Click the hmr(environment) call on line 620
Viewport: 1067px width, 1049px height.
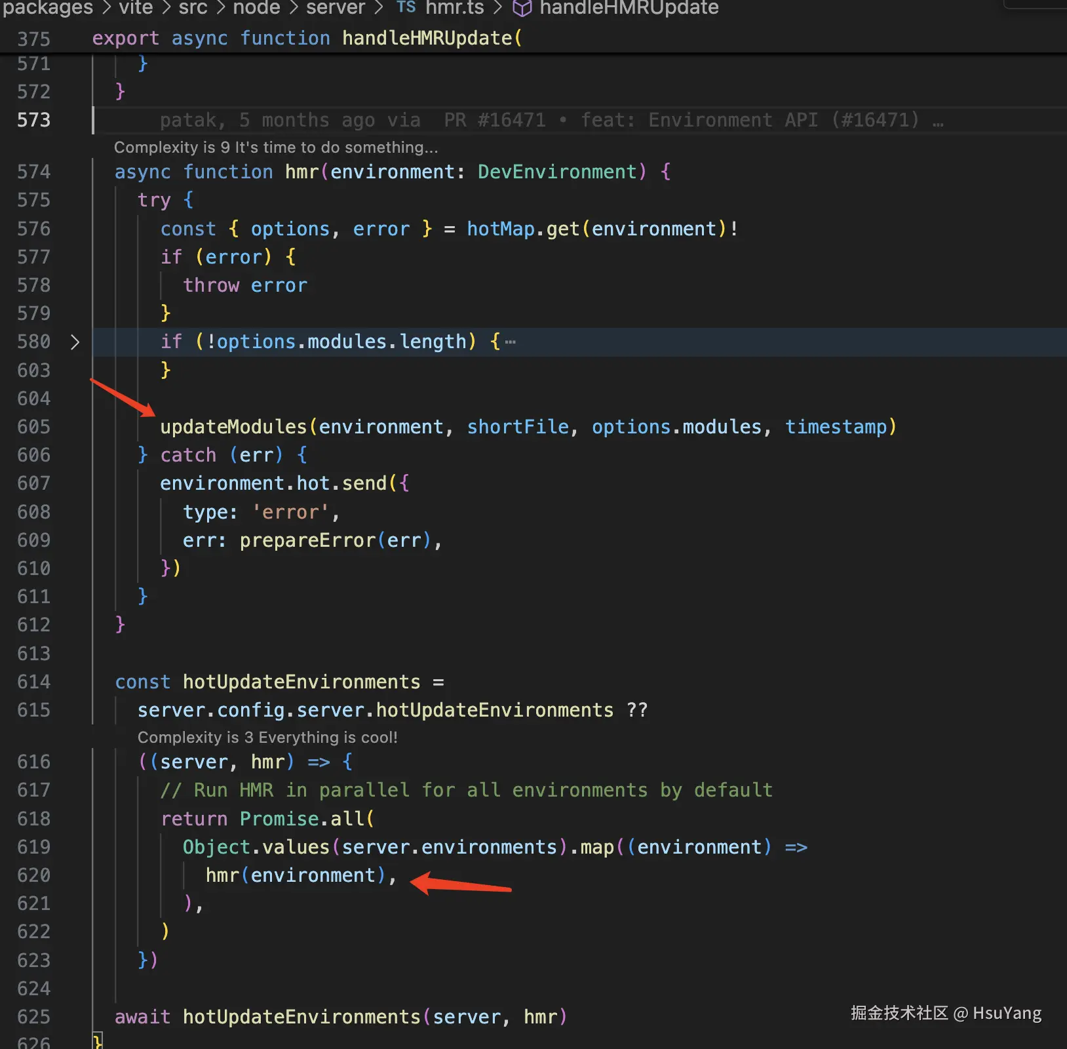click(x=296, y=875)
